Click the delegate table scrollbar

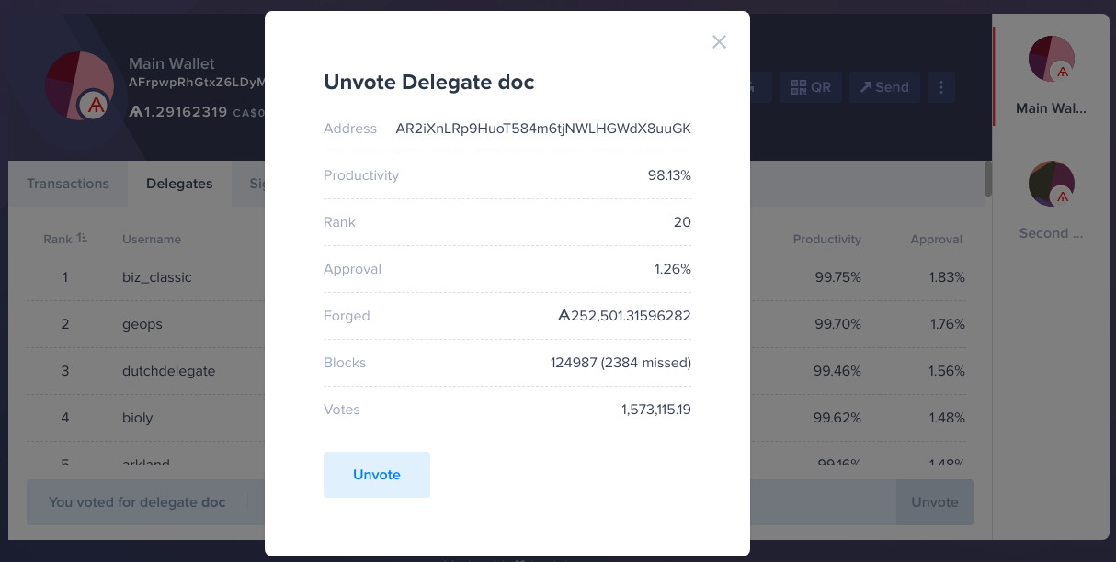coord(988,179)
